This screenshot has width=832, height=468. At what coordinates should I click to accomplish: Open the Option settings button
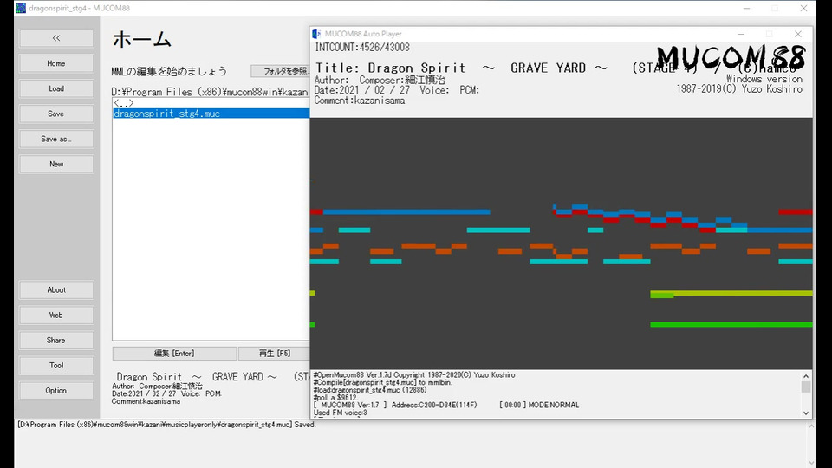click(x=56, y=391)
